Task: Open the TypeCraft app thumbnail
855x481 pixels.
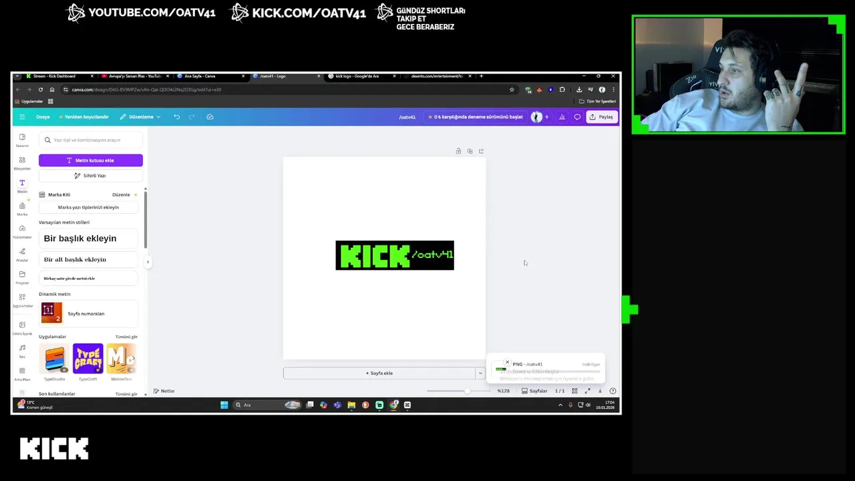Action: click(88, 359)
